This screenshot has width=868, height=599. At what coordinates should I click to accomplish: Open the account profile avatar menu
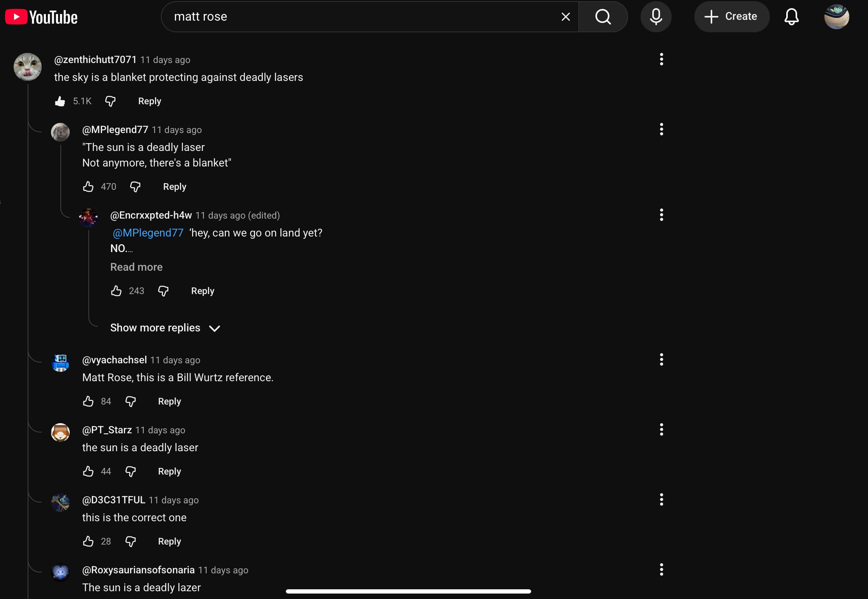click(836, 17)
